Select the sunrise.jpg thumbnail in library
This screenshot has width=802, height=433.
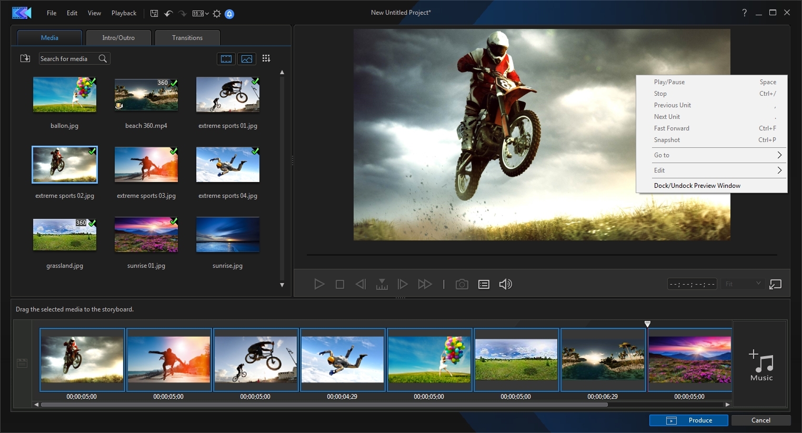pos(227,235)
